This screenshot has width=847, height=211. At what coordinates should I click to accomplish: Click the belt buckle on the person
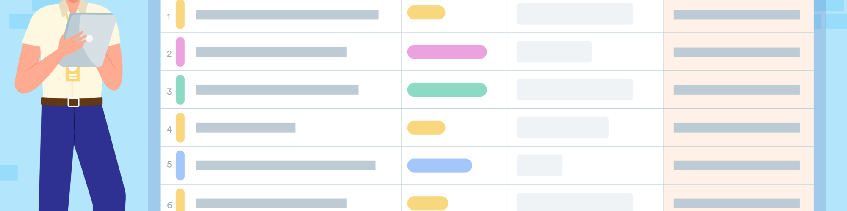(x=73, y=102)
